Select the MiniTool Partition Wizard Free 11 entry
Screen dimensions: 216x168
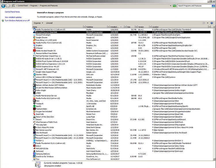coord(122,56)
